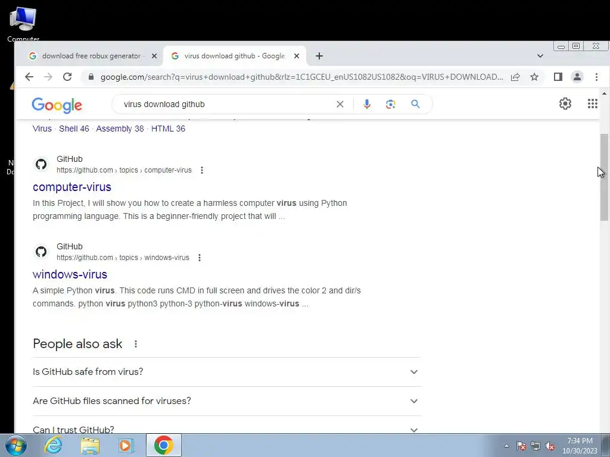
Task: Click the Google logo
Action: pyautogui.click(x=57, y=105)
